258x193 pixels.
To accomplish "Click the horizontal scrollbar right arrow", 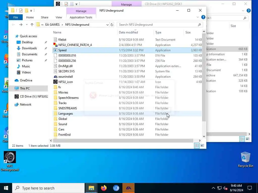I will (x=200, y=140).
